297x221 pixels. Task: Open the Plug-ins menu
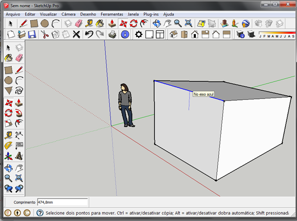(x=151, y=14)
